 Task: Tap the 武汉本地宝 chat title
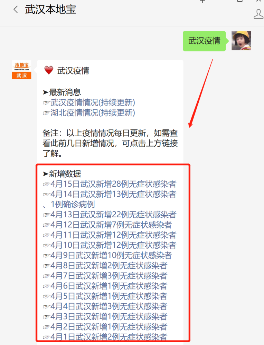[50, 9]
